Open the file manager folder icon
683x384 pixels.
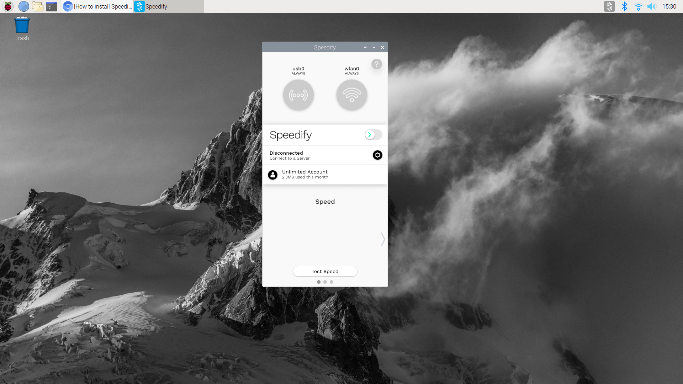[x=38, y=6]
